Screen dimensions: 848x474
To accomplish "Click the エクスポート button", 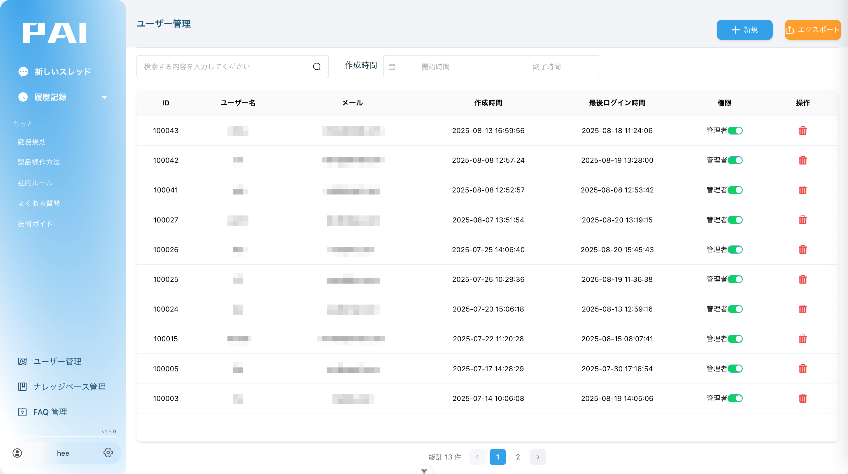I will pyautogui.click(x=812, y=30).
